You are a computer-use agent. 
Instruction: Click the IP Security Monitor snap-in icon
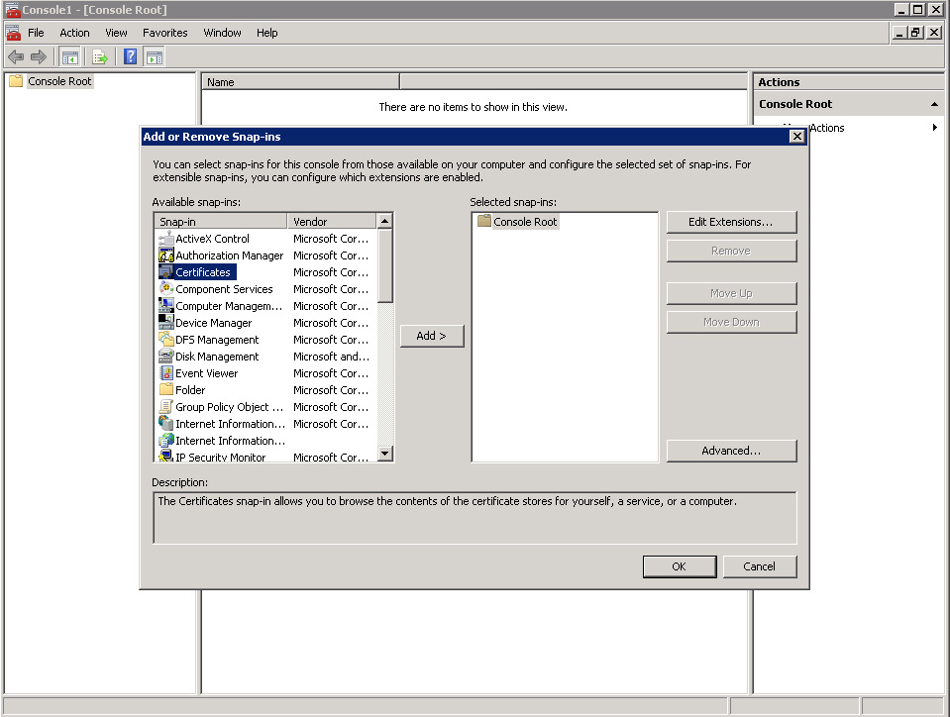click(x=166, y=456)
